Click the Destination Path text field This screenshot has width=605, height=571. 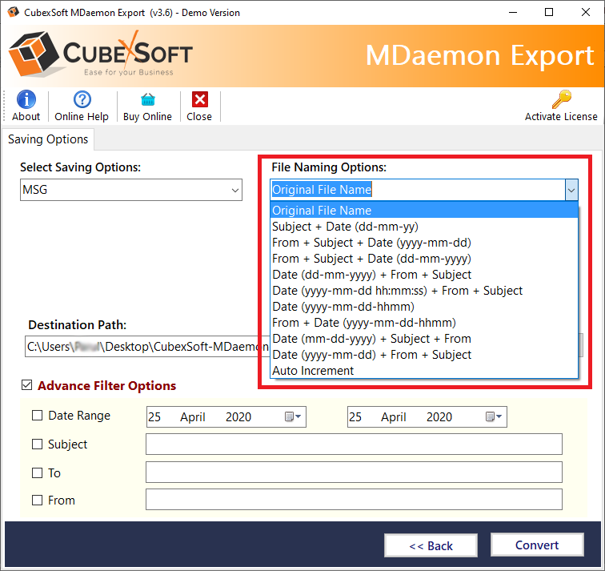pyautogui.click(x=147, y=346)
